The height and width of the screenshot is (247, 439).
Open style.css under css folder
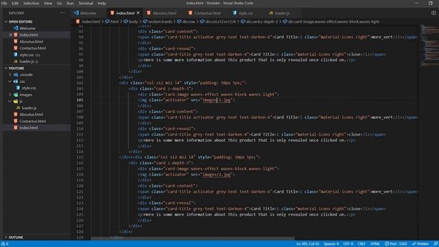pyautogui.click(x=29, y=88)
